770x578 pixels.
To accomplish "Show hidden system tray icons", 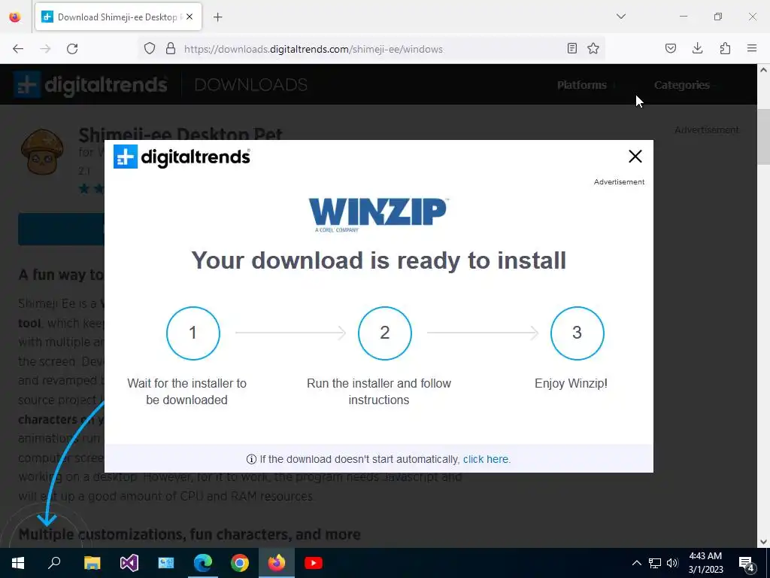I will pos(636,563).
